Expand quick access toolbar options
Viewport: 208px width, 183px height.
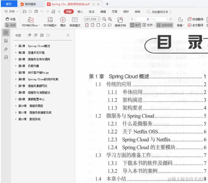click(x=59, y=12)
